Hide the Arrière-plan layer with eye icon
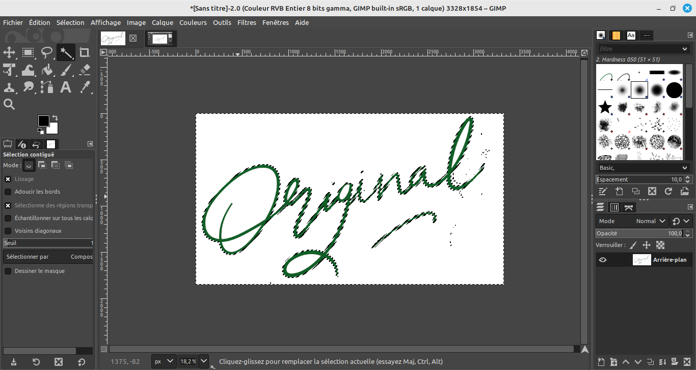 (x=603, y=260)
